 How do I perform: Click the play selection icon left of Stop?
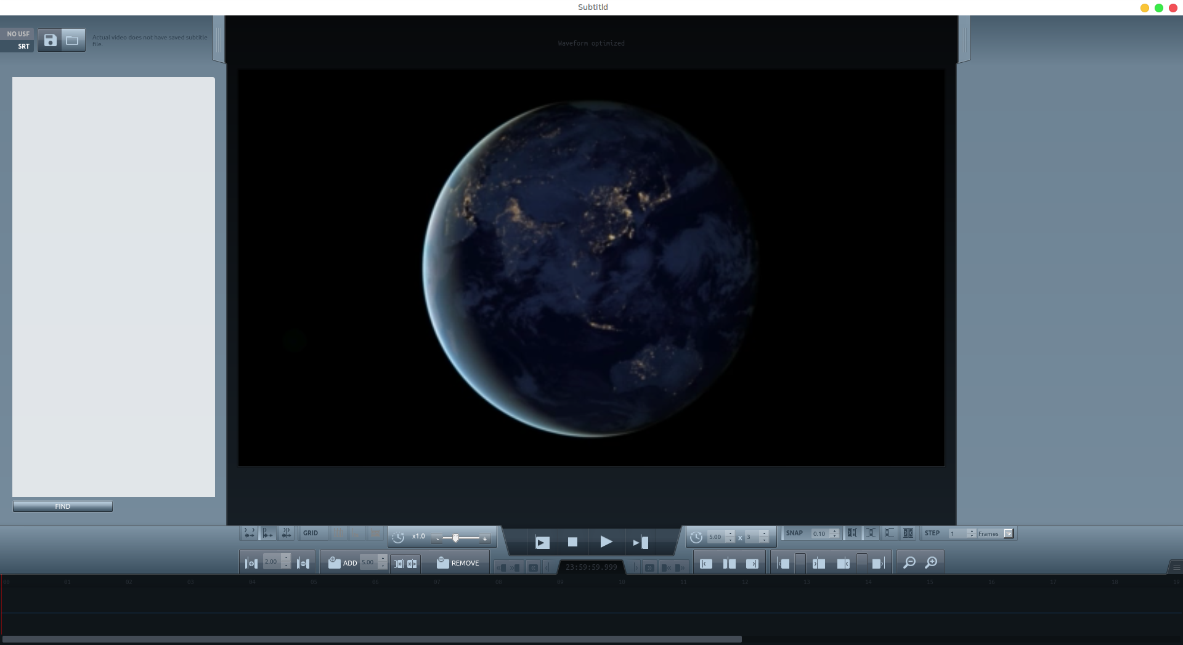point(542,542)
